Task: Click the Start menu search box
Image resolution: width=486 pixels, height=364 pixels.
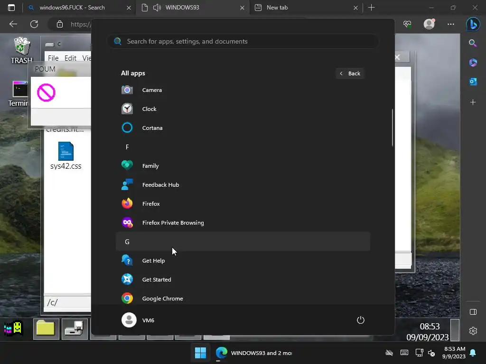Action: coord(243,42)
